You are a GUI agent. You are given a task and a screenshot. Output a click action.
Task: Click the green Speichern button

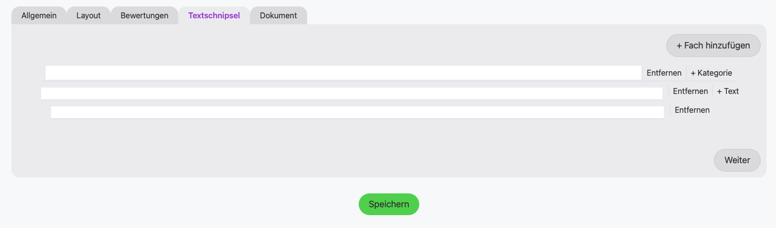[x=388, y=204]
